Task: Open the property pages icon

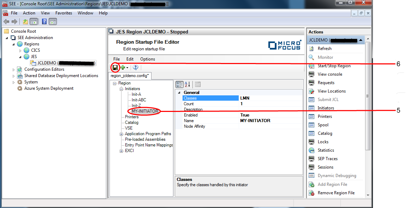Action: point(198,84)
